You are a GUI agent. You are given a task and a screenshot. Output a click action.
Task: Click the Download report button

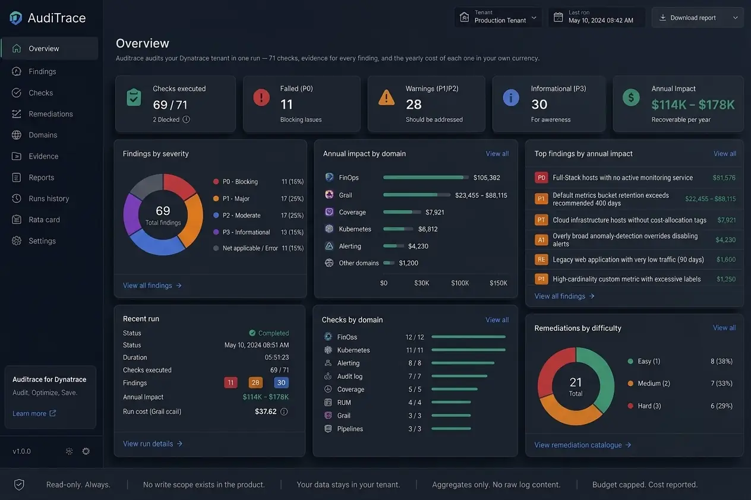tap(698, 18)
